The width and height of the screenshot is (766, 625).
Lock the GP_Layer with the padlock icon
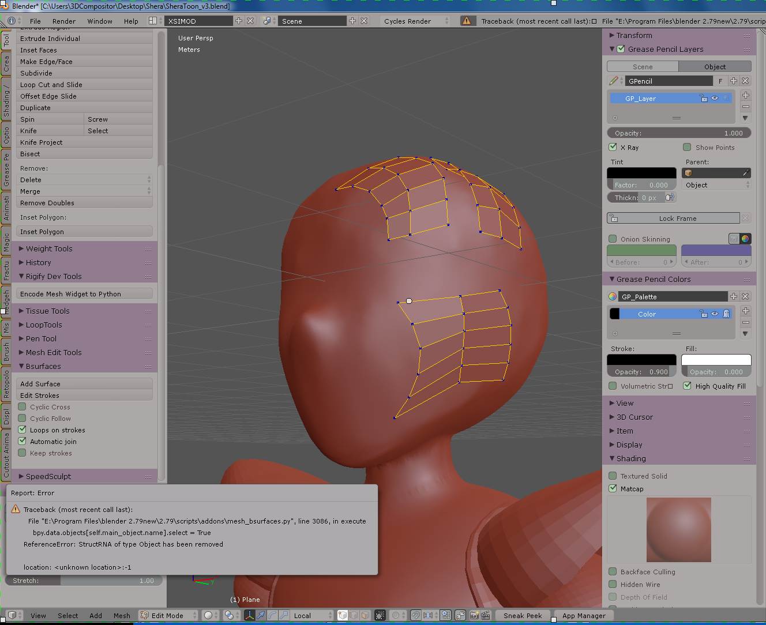[x=704, y=98]
